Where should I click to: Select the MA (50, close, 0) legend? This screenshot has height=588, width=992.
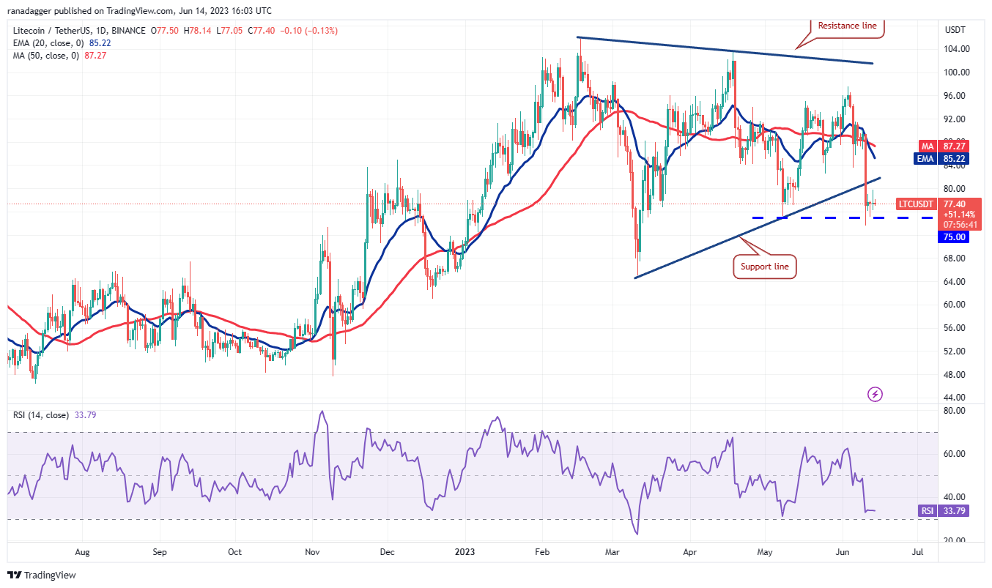55,56
